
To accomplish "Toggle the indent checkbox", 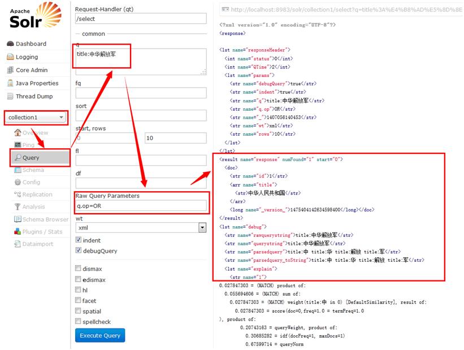I will pos(78,240).
